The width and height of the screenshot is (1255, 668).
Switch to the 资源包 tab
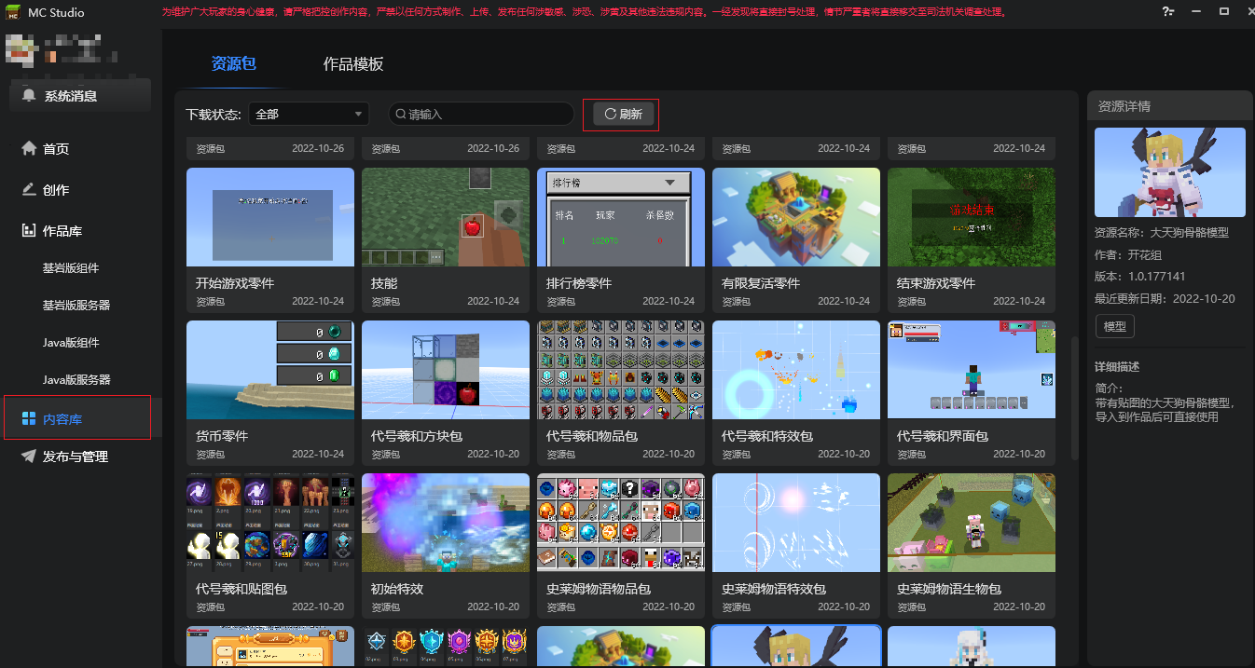pyautogui.click(x=233, y=64)
